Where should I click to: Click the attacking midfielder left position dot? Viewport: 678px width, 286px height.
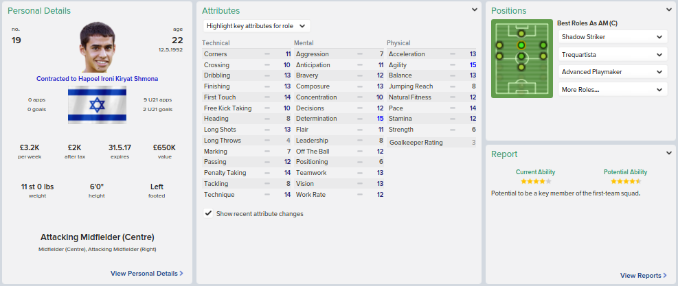click(x=499, y=45)
